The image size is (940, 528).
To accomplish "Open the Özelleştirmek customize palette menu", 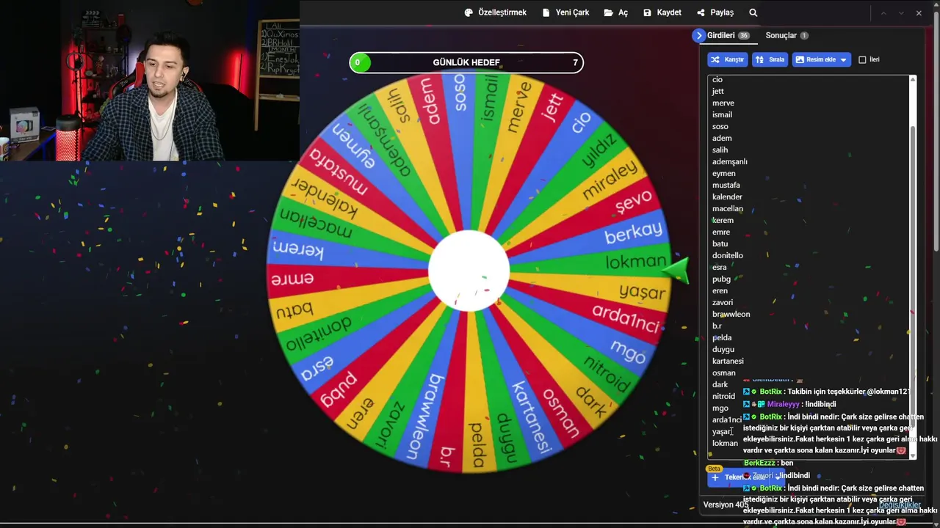I will point(495,12).
